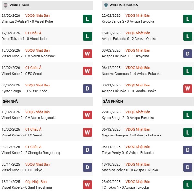Select the SÂN KHÁCH section header

pos(113,101)
